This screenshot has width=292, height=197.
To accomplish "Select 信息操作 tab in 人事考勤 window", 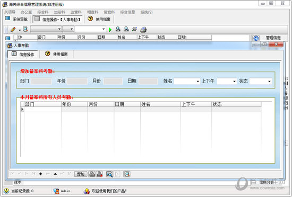I will (23, 54).
